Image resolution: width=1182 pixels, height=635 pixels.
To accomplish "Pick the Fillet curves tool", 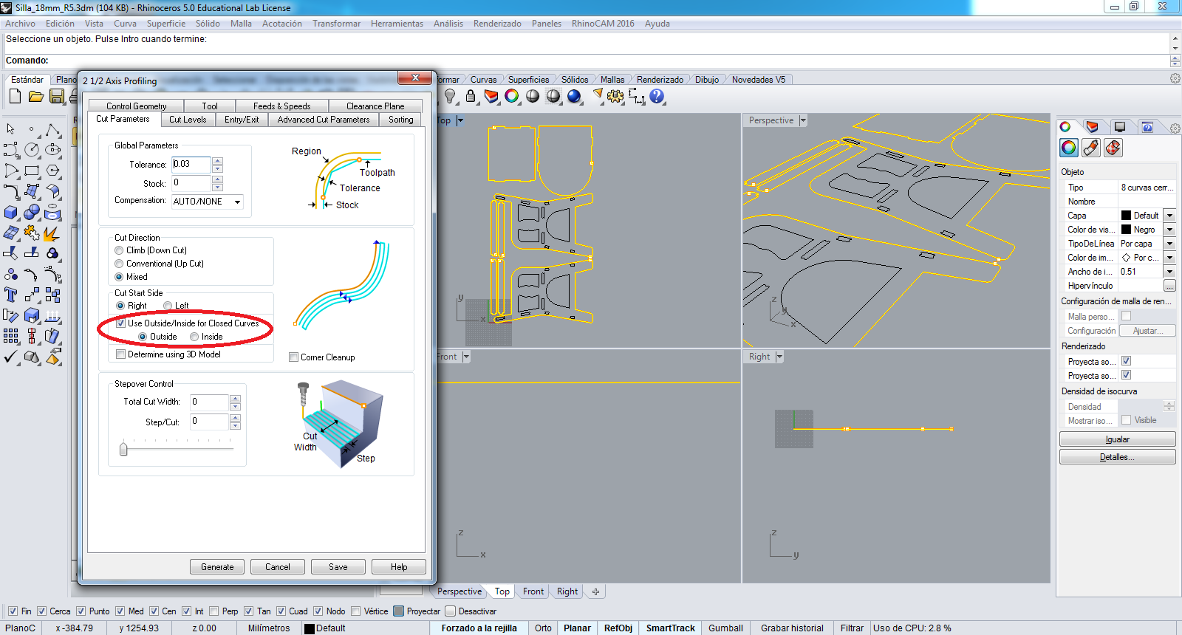I will pos(11,191).
